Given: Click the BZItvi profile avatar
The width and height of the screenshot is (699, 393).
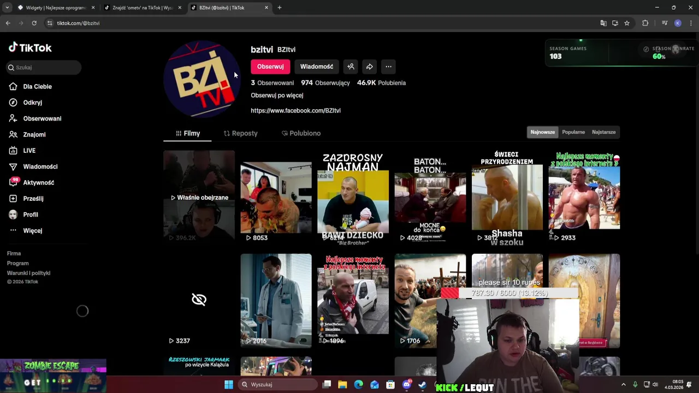Looking at the screenshot, I should pyautogui.click(x=202, y=79).
